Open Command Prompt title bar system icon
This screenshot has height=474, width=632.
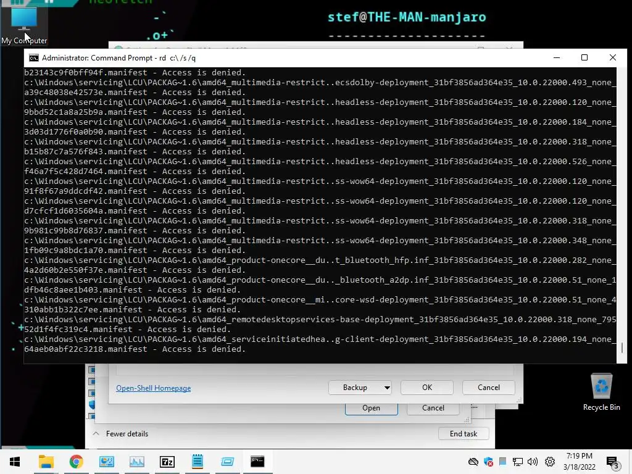[x=34, y=58]
